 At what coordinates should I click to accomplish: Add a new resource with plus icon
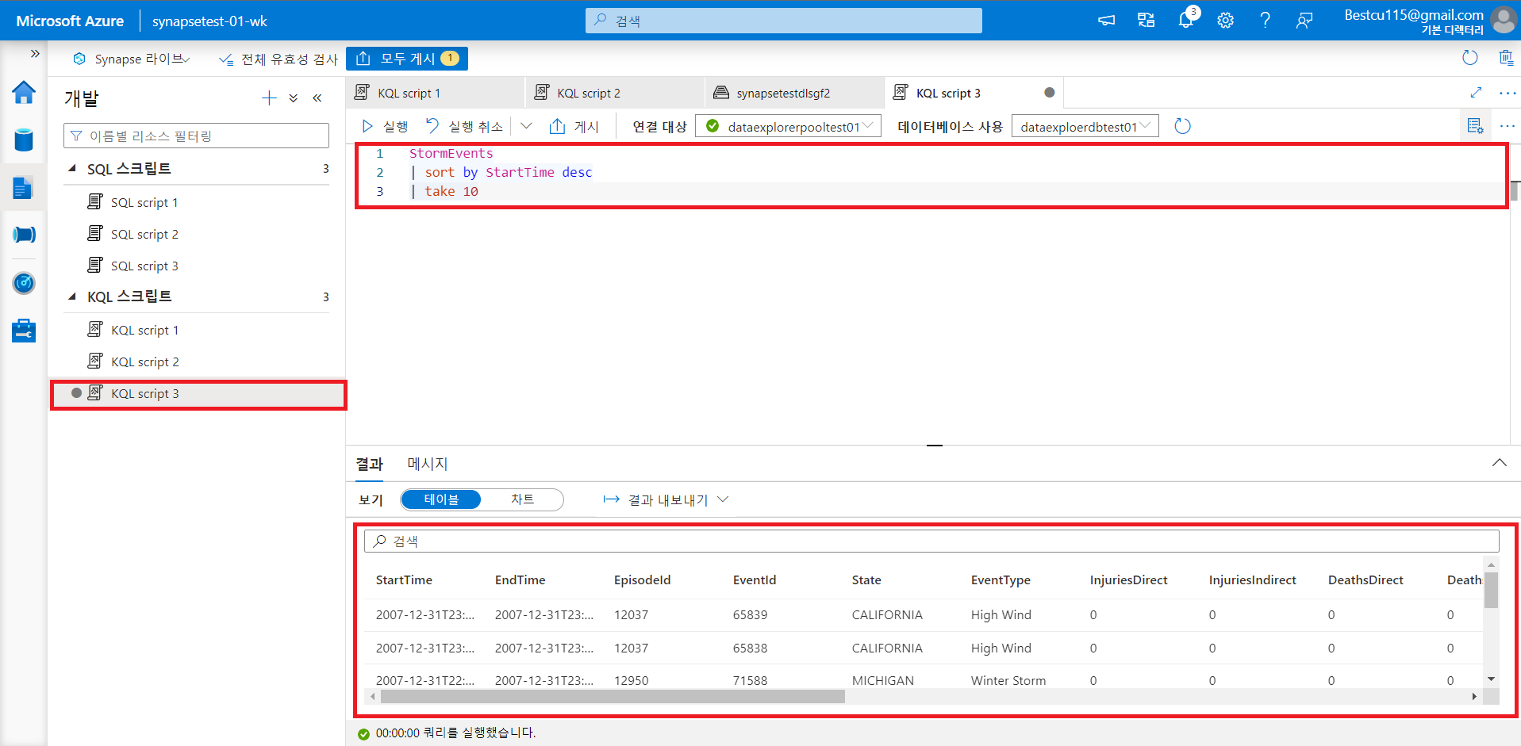coord(270,98)
